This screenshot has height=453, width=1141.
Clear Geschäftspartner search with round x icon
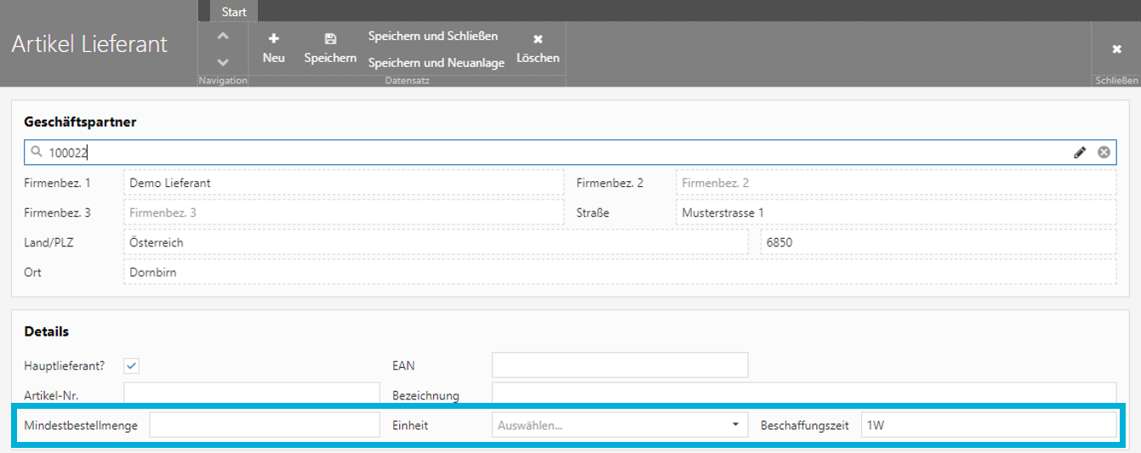1104,152
